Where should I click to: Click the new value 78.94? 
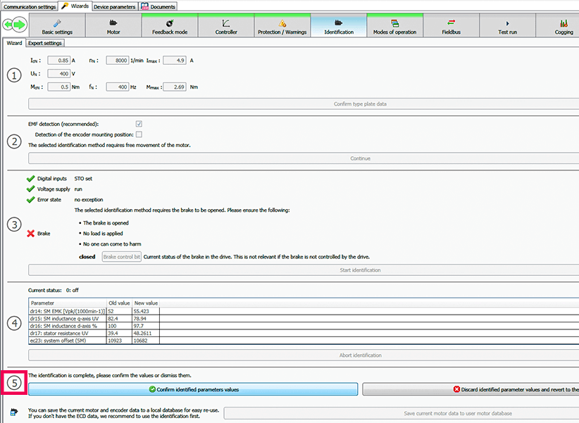[140, 319]
